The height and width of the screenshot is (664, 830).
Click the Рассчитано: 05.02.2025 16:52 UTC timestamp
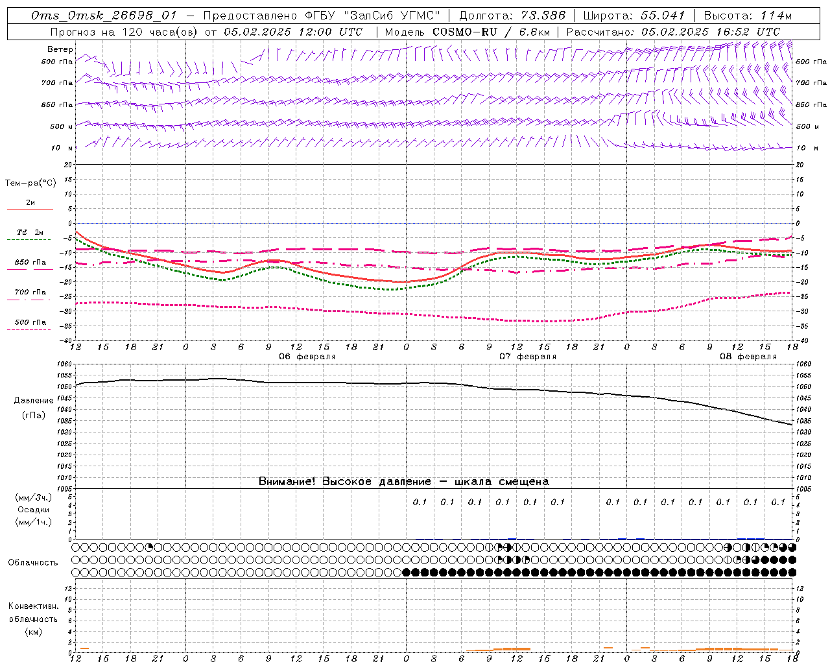[x=673, y=31]
